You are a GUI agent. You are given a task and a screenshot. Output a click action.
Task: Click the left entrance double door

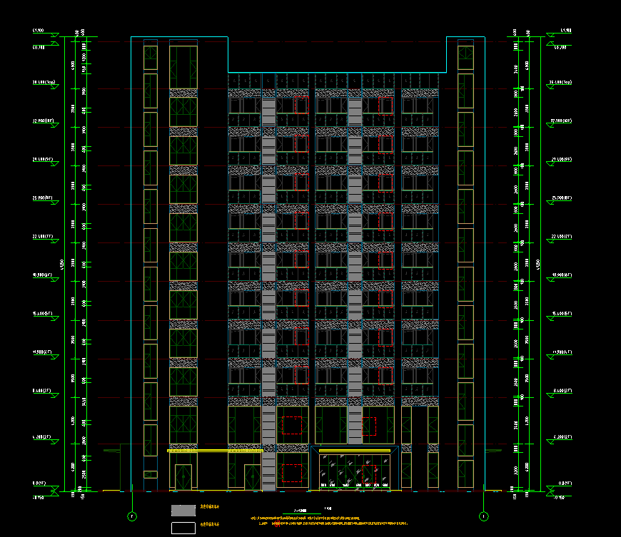tap(183, 477)
